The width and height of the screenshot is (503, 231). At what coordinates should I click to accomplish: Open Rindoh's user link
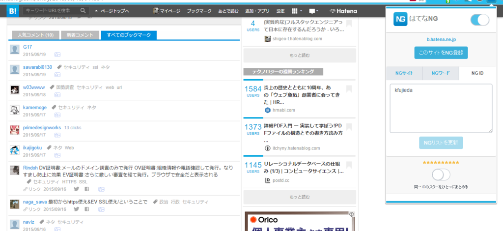(30, 168)
